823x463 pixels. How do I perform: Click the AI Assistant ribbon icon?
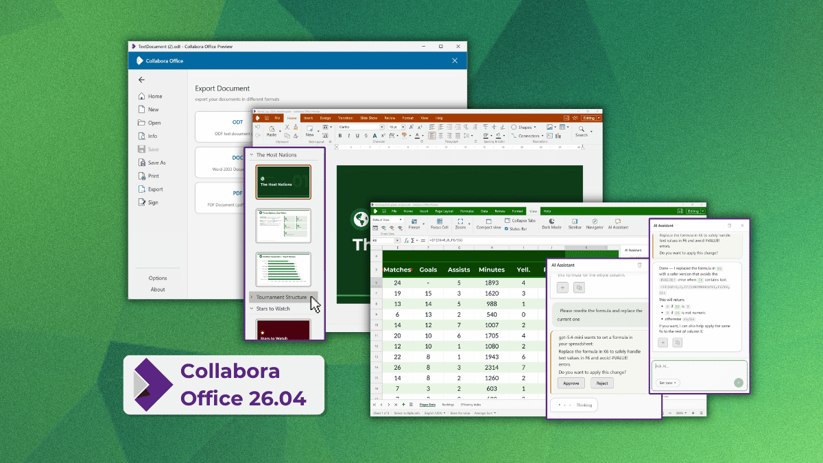(618, 222)
